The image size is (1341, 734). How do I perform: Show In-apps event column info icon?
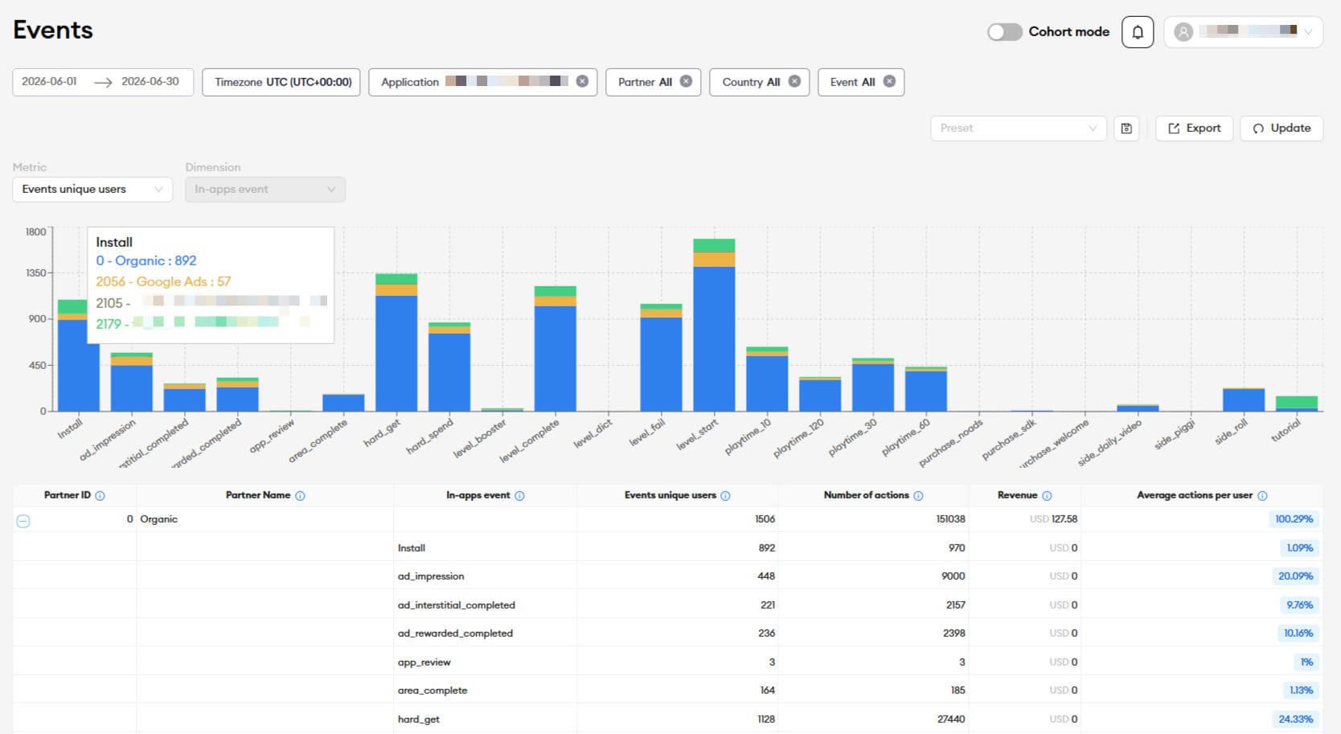519,496
